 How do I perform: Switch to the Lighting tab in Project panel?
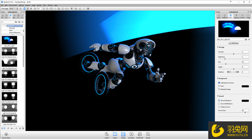tap(236, 16)
